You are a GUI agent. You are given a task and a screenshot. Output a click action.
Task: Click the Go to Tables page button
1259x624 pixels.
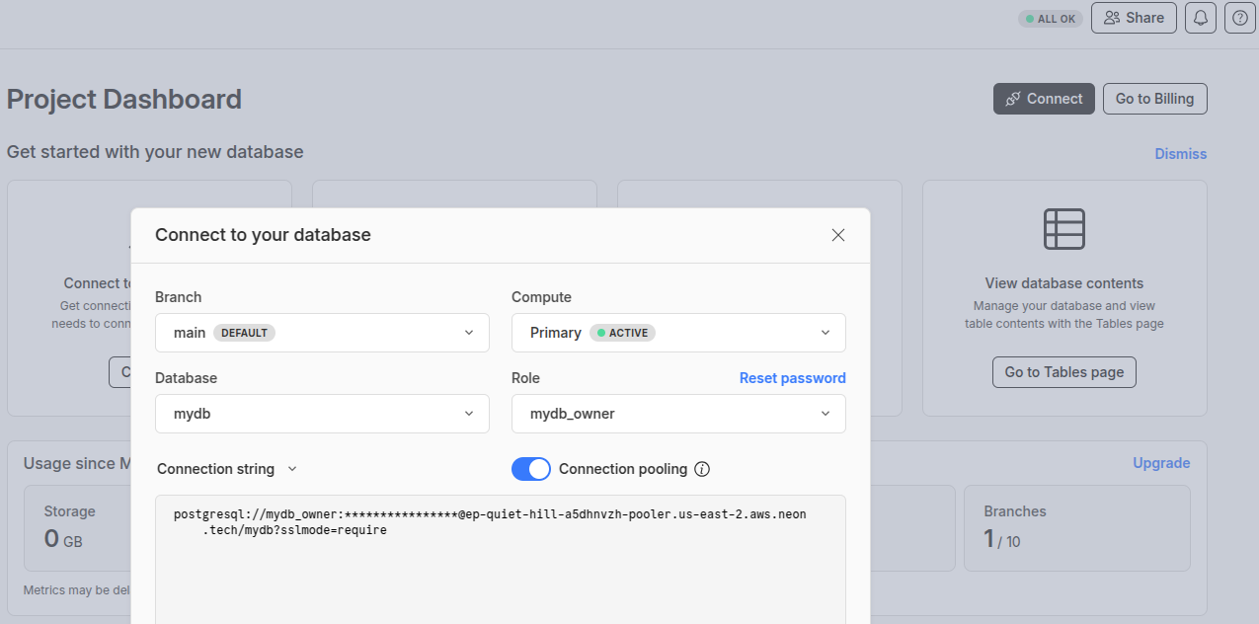pos(1064,372)
